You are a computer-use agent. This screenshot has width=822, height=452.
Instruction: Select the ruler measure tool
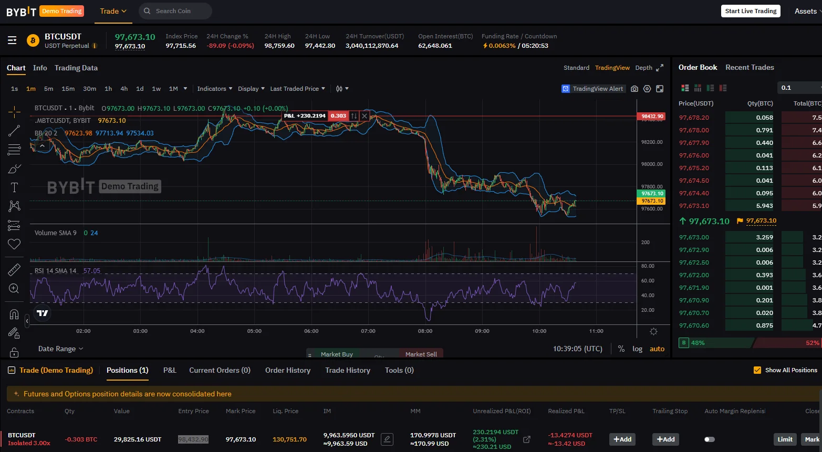[14, 270]
